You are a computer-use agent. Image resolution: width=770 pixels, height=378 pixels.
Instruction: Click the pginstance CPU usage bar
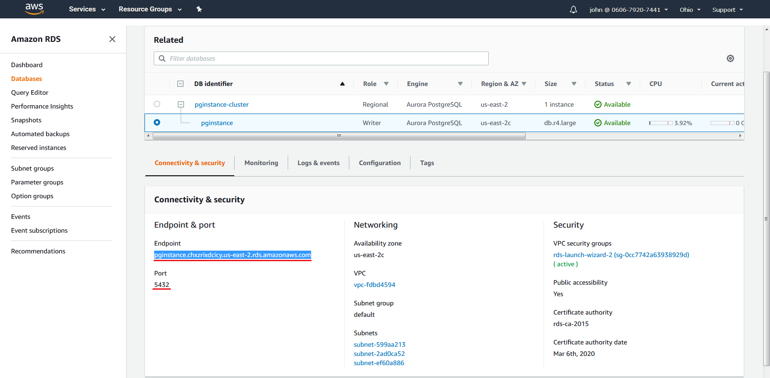pyautogui.click(x=661, y=123)
